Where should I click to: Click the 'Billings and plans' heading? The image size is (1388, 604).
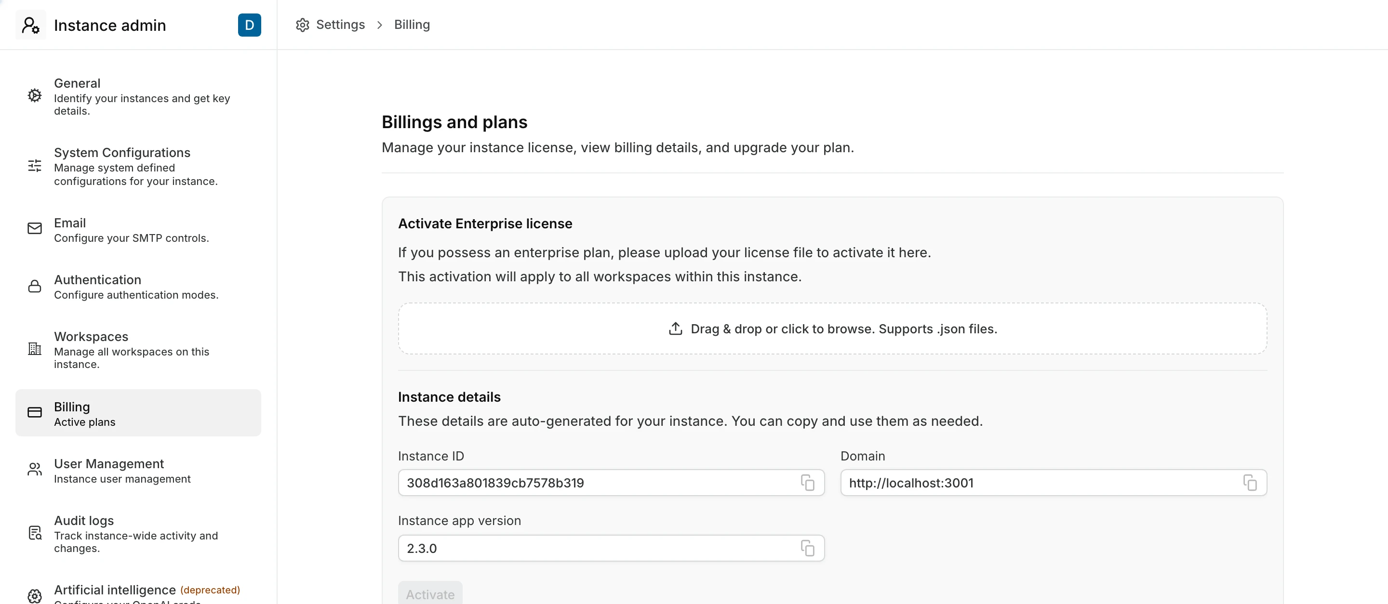tap(454, 122)
